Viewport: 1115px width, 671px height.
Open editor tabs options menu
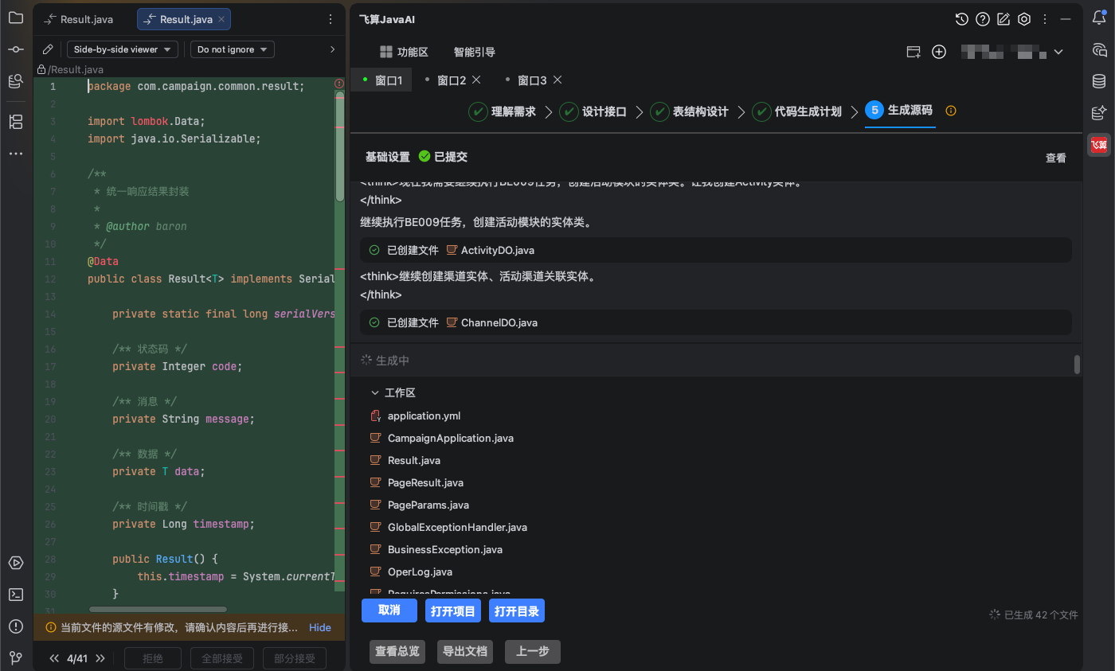click(x=331, y=19)
